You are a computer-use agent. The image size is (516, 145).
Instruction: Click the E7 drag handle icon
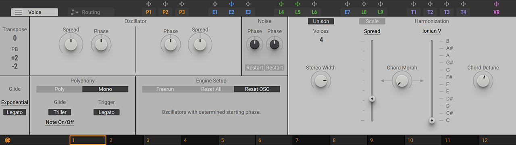(347, 4)
